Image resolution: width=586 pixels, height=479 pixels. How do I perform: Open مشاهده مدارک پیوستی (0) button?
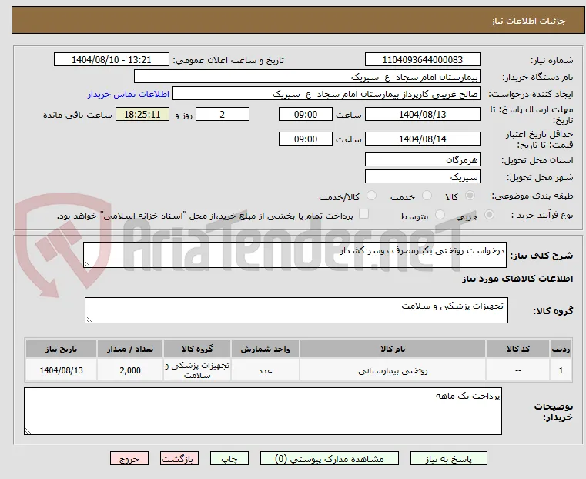click(330, 458)
